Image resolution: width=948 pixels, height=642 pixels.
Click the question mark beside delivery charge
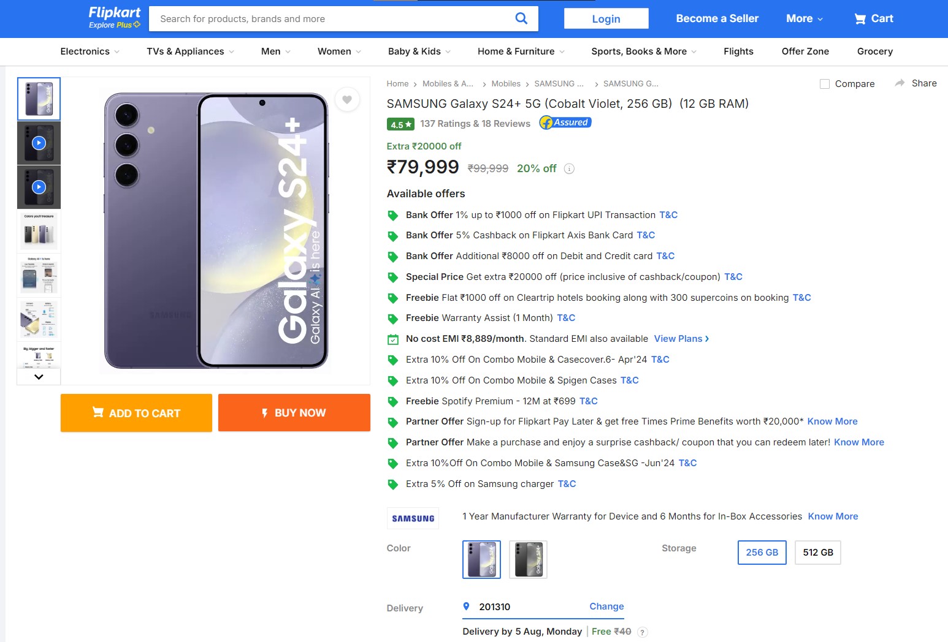pos(642,632)
